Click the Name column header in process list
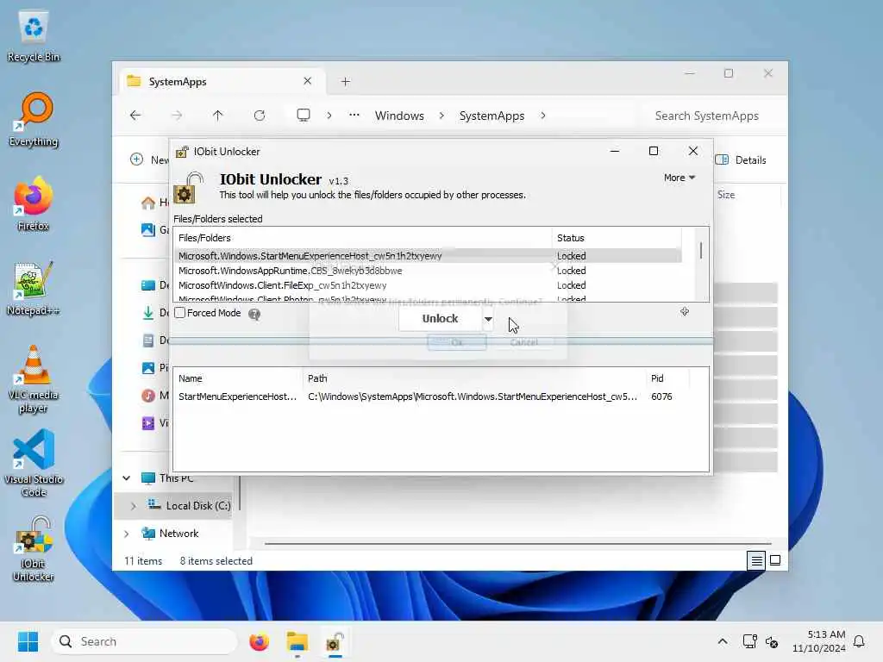Image resolution: width=883 pixels, height=662 pixels. [x=238, y=378]
